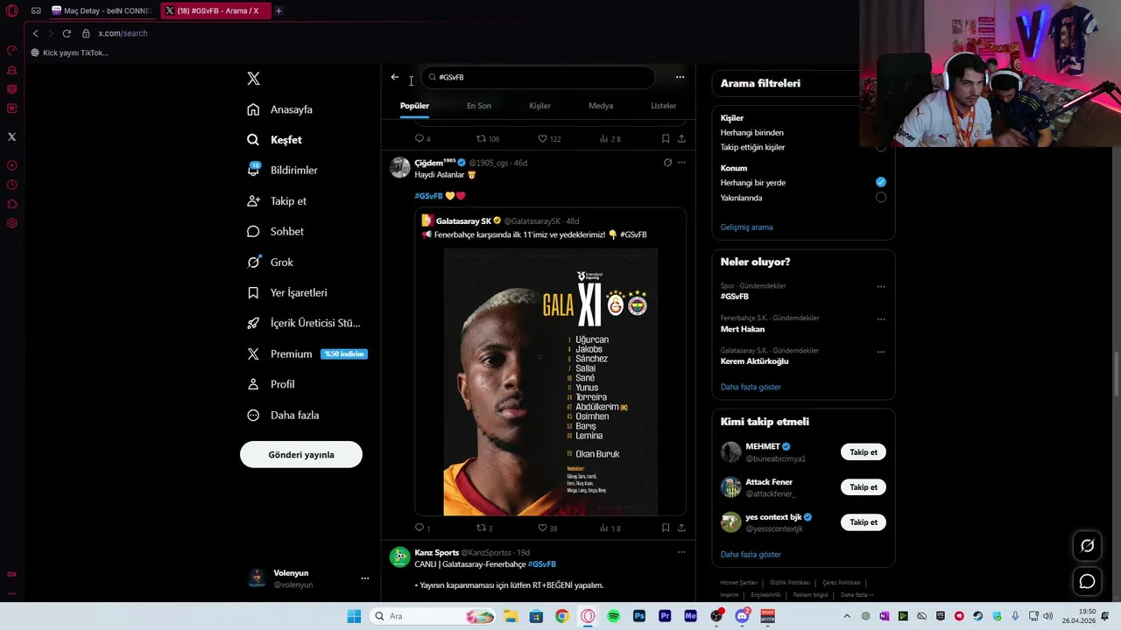
Task: Open options for Kerem Aktürkoğlu trend
Action: 881,352
